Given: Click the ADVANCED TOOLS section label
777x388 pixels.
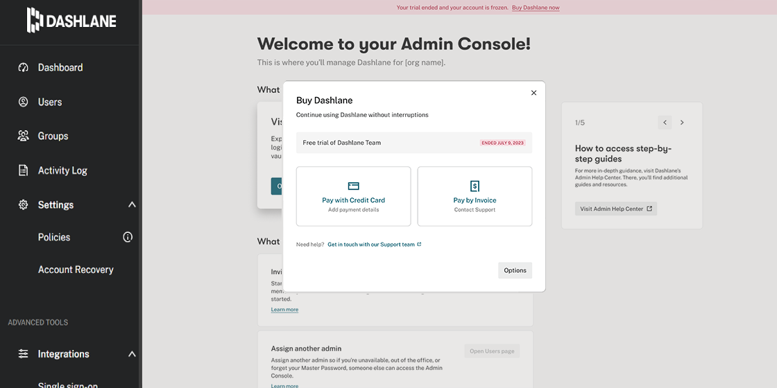Looking at the screenshot, I should coord(38,323).
